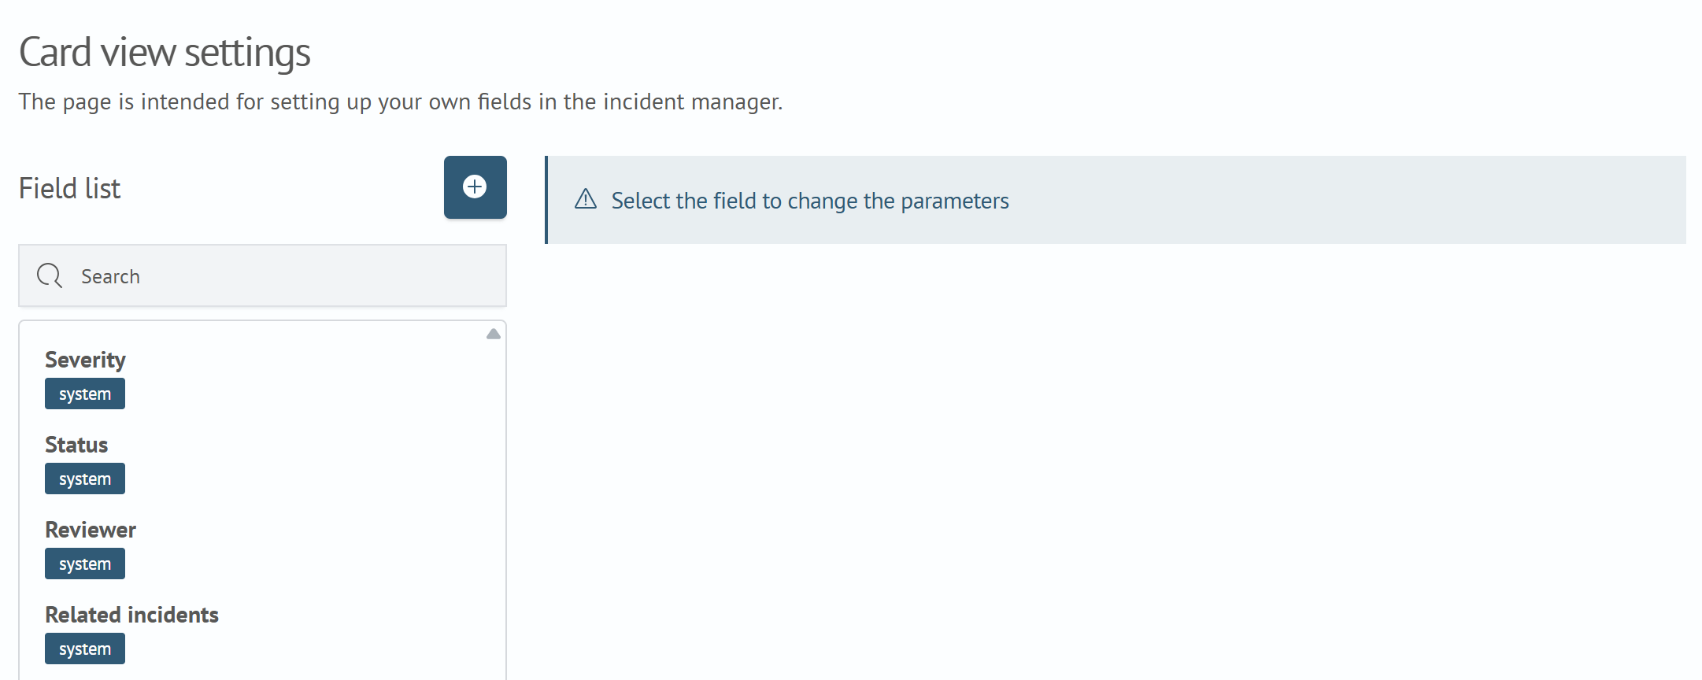This screenshot has height=680, width=1702.
Task: Select the Reviewer field
Action: point(90,530)
